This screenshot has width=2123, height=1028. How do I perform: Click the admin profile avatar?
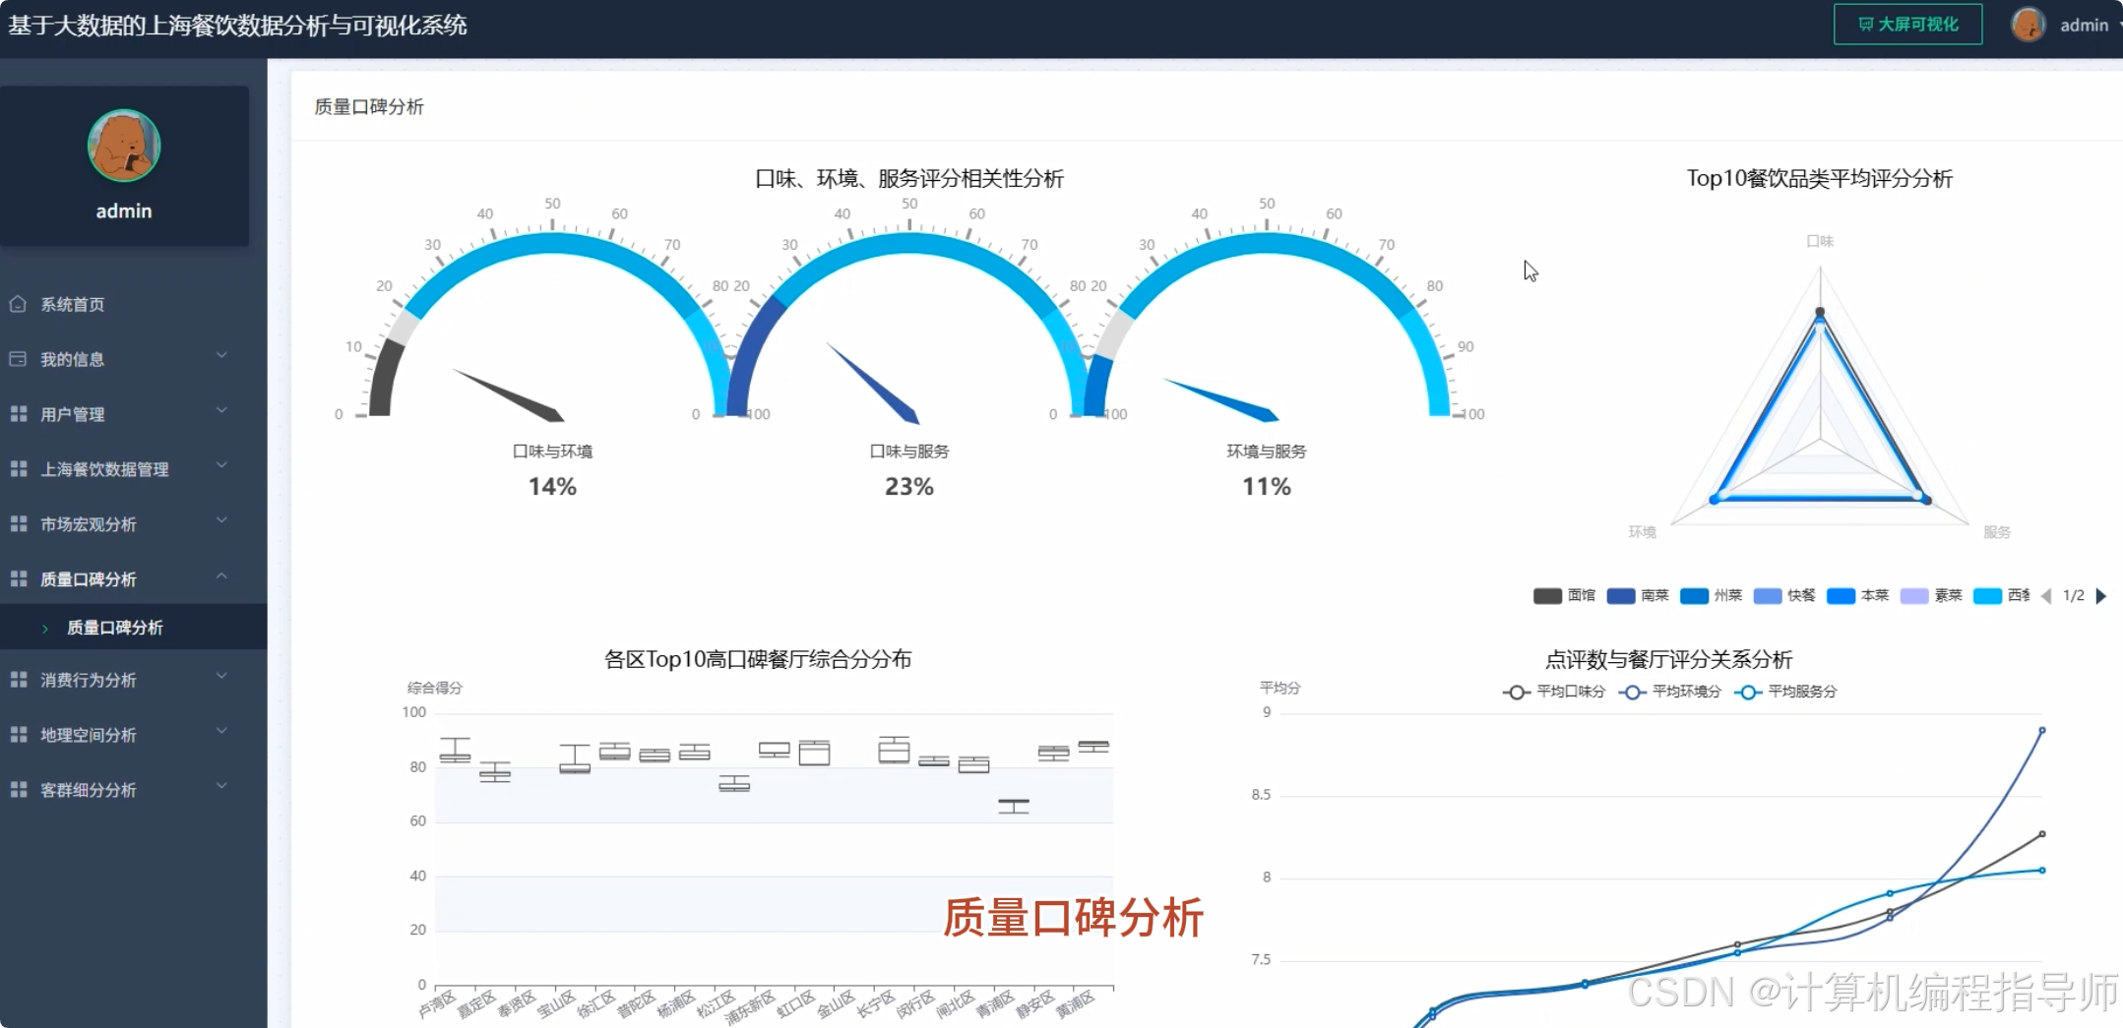2028,24
